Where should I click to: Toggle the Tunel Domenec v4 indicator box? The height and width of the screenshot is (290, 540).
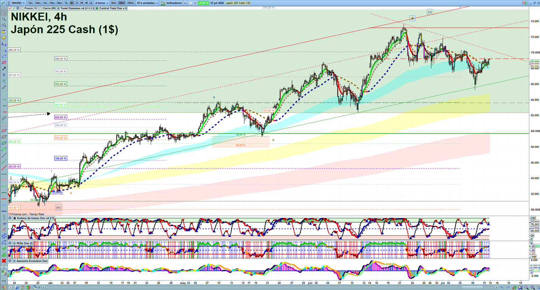58,8
